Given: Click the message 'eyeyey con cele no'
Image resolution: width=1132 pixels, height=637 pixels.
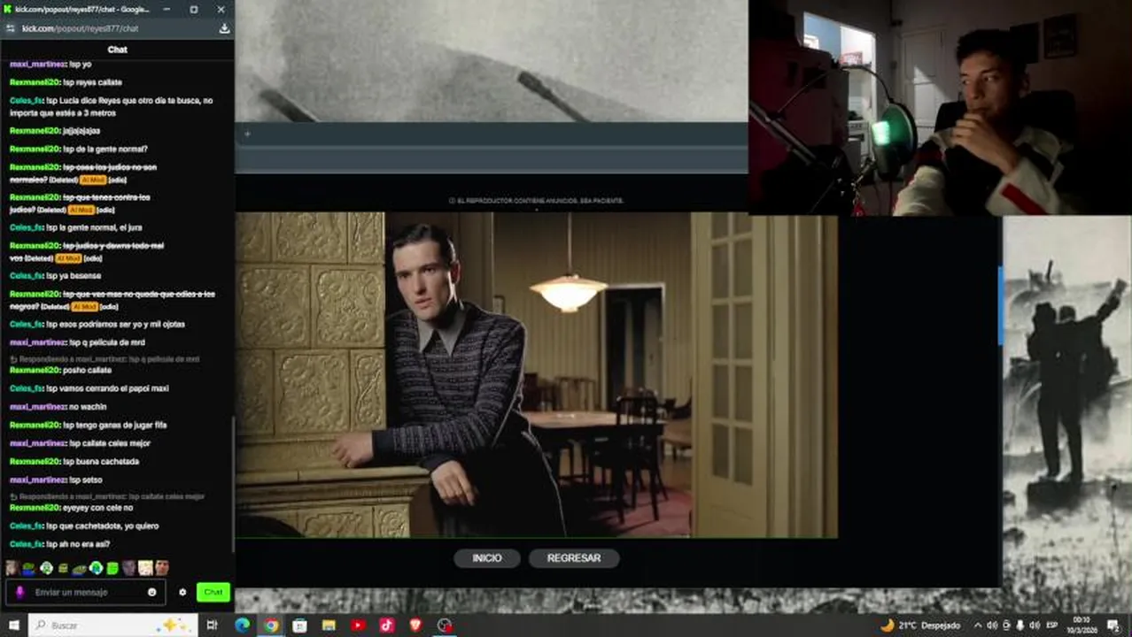Looking at the screenshot, I should pos(97,508).
